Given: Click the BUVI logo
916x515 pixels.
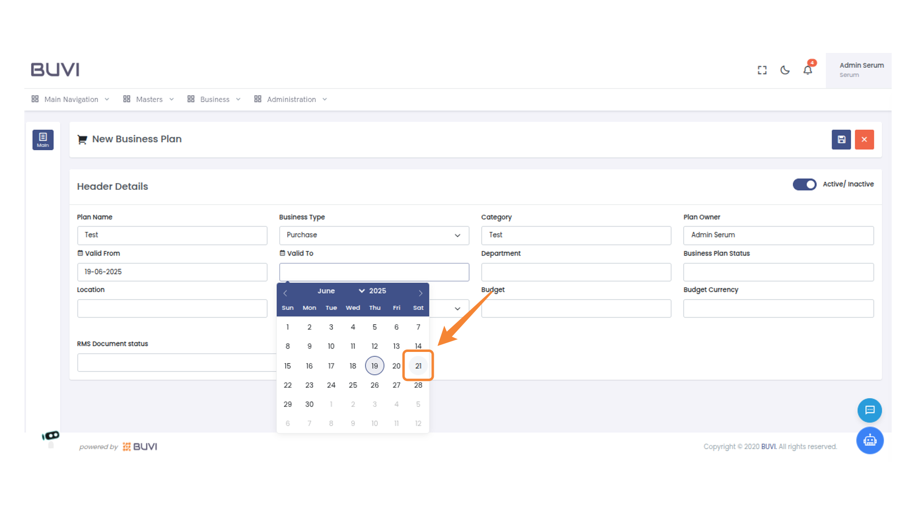Looking at the screenshot, I should [x=54, y=69].
